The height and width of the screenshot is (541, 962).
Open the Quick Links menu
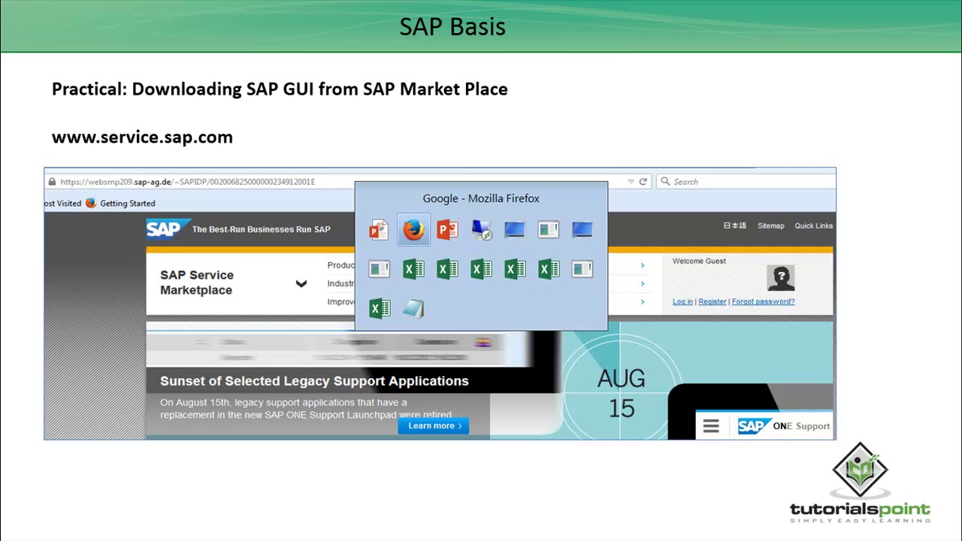coord(813,225)
